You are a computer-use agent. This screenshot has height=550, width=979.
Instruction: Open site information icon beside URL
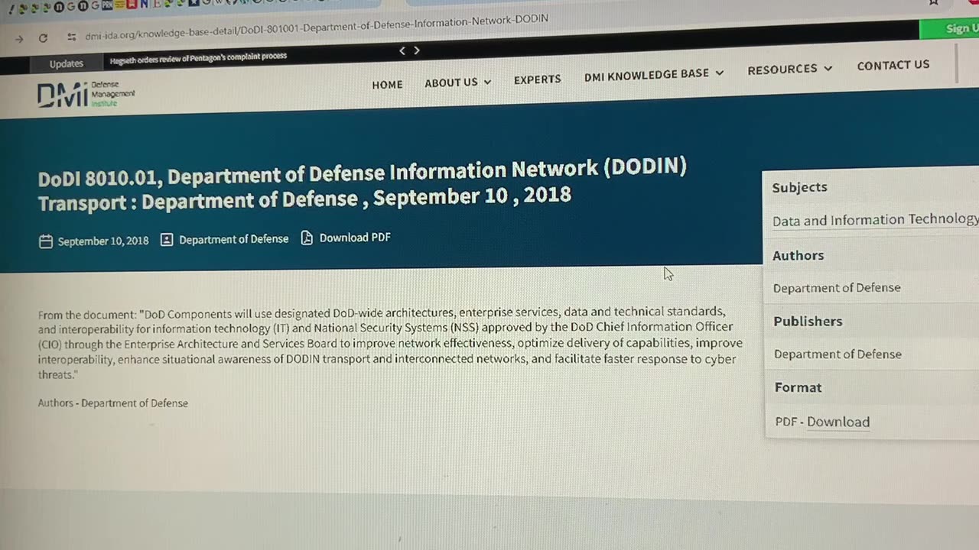[71, 37]
